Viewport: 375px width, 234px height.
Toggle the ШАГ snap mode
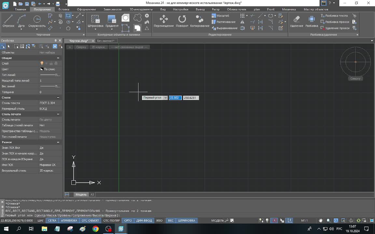pos(41,220)
